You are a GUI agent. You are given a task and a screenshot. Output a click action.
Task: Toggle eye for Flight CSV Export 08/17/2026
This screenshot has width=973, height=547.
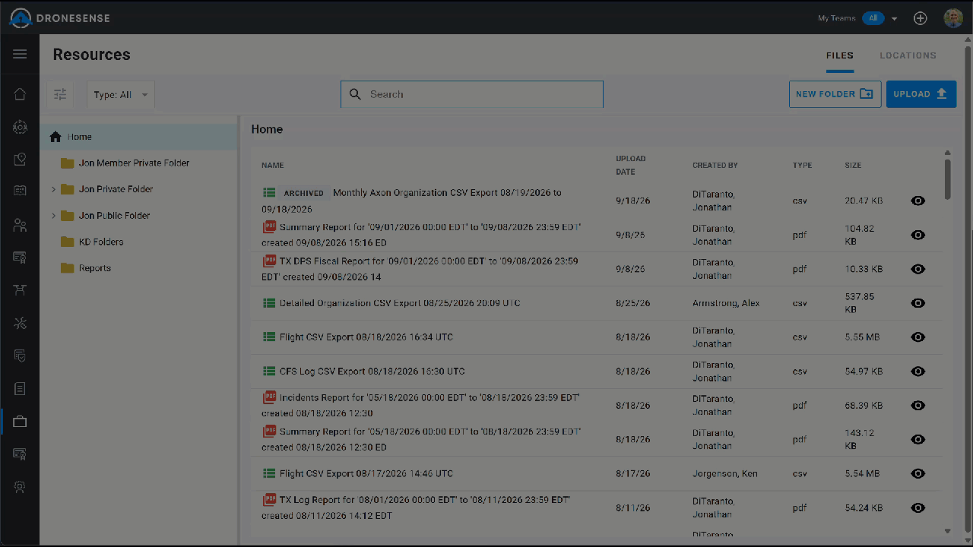[x=918, y=473]
